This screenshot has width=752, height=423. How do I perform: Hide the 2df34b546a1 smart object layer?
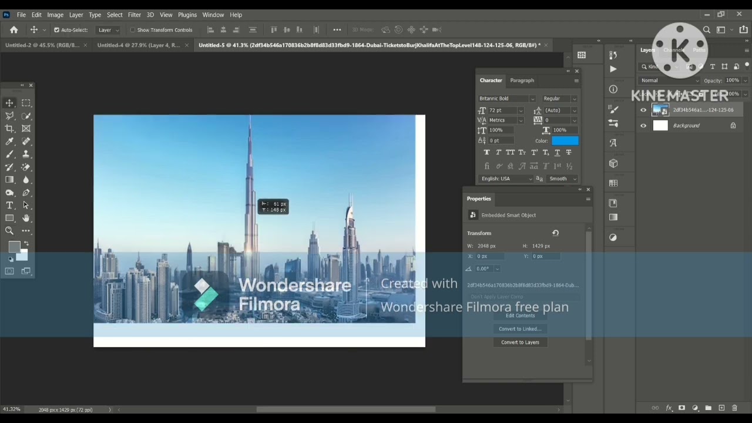coord(643,110)
